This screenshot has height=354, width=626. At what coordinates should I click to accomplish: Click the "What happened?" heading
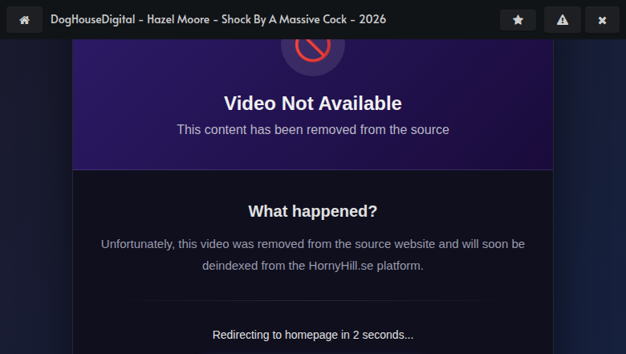[313, 211]
